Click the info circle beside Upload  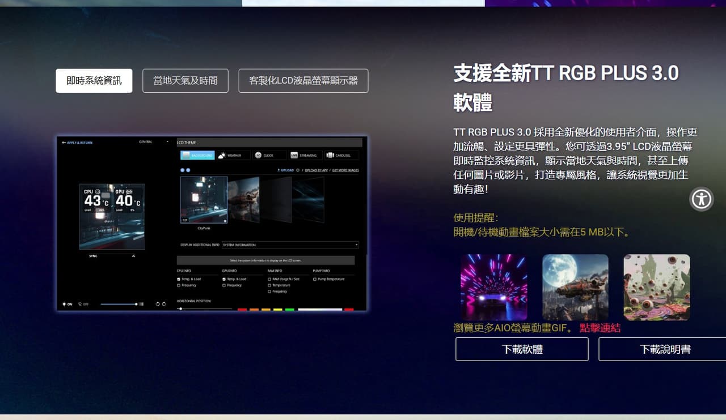click(298, 170)
